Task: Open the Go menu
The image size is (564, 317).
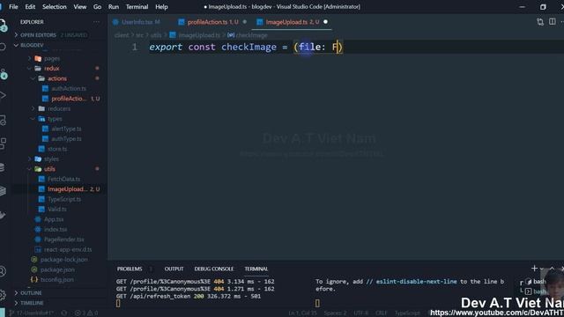Action: tap(97, 6)
